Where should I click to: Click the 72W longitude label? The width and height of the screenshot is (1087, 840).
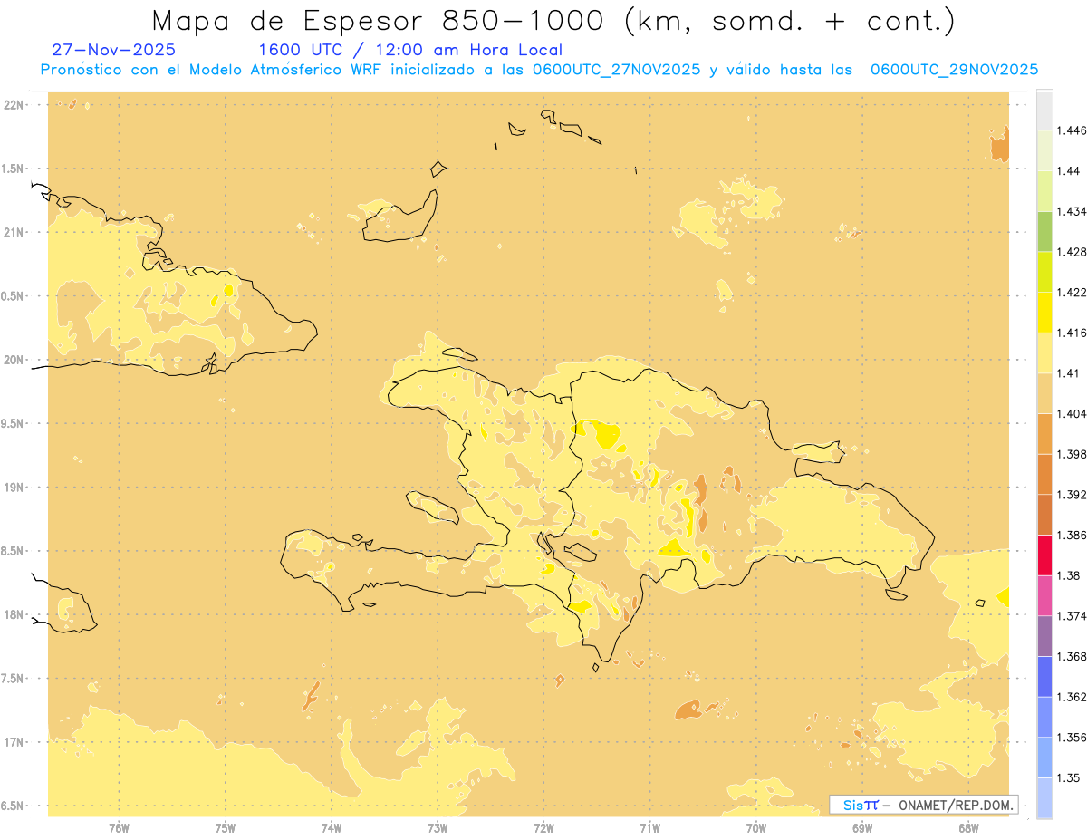click(x=543, y=827)
